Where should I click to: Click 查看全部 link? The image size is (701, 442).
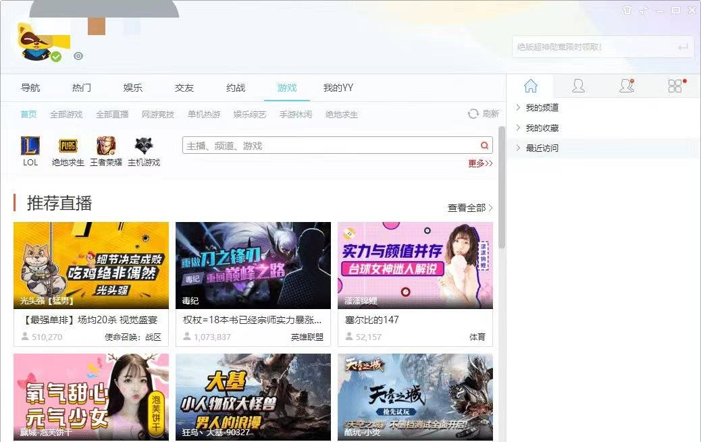(x=470, y=208)
